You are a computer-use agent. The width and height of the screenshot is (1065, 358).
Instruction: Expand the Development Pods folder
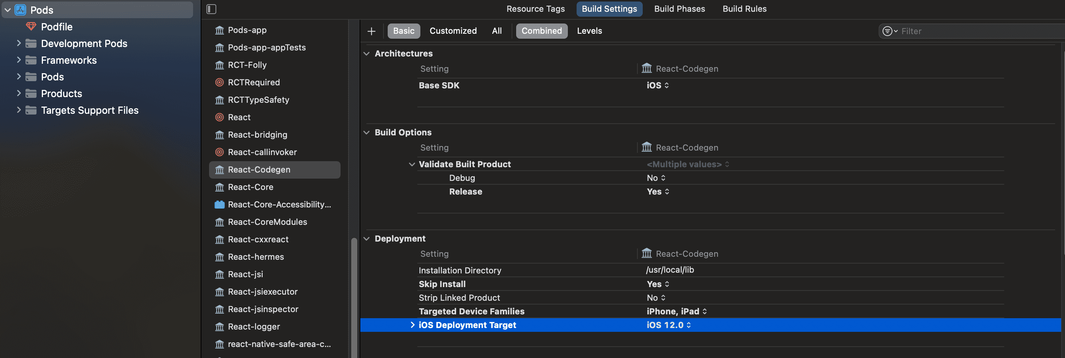[x=19, y=43]
